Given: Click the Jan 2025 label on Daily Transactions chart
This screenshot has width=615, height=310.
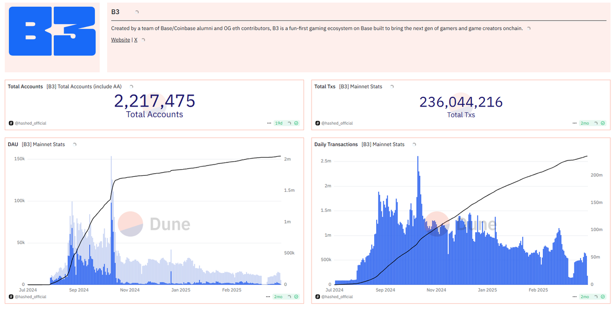Looking at the screenshot, I should tap(487, 290).
